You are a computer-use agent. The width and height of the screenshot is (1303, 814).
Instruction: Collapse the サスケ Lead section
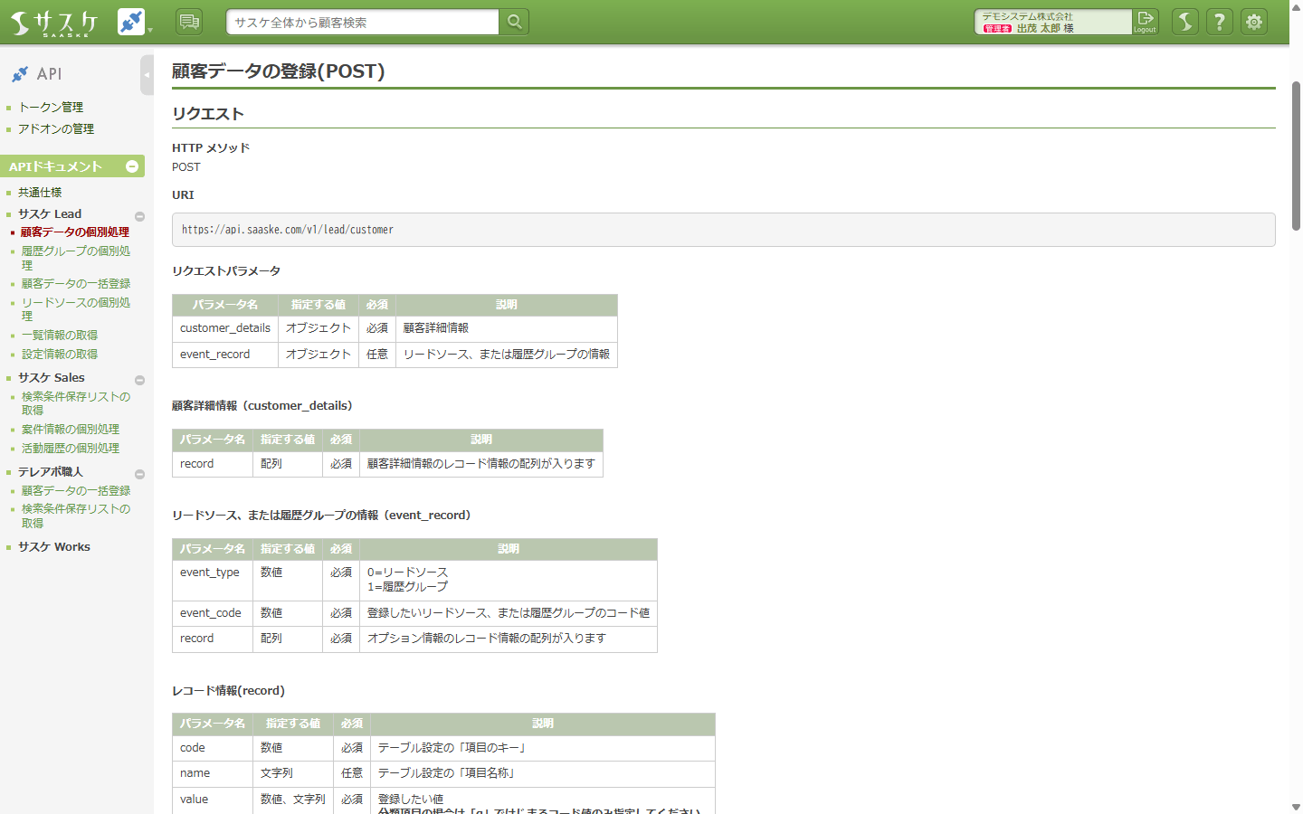[x=139, y=216]
